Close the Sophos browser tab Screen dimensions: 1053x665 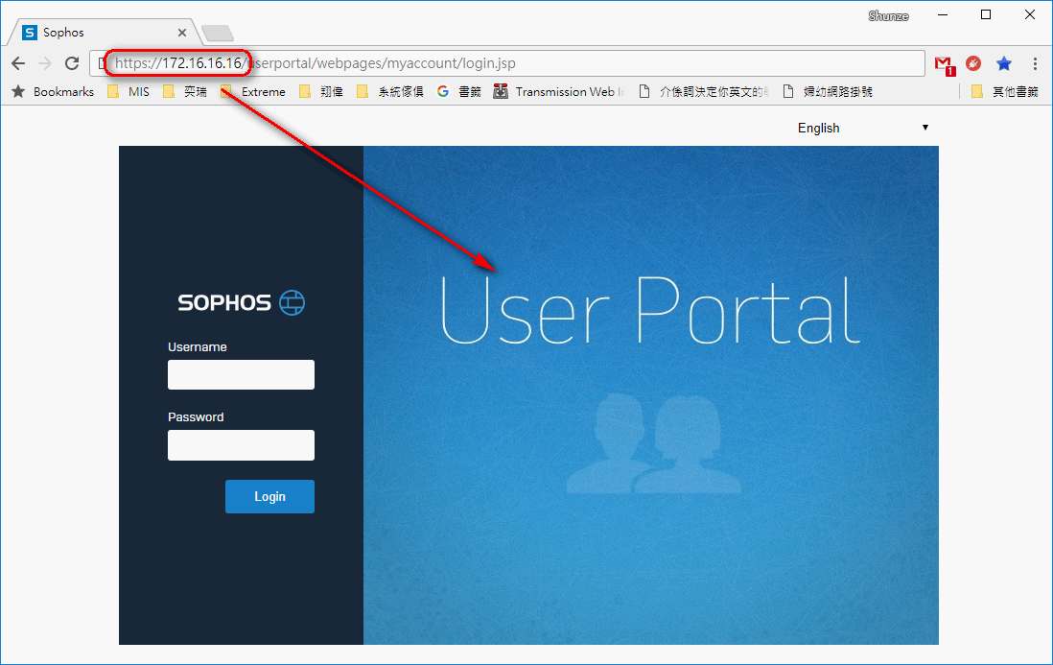[182, 33]
